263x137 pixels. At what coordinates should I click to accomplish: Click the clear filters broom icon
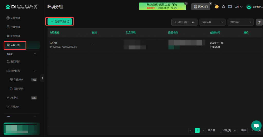[x=259, y=22]
